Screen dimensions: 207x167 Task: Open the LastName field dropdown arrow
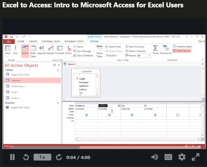point(119,106)
